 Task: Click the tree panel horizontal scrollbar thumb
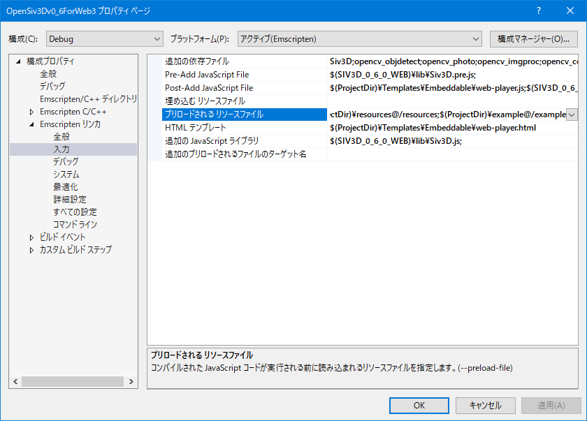coord(73,381)
